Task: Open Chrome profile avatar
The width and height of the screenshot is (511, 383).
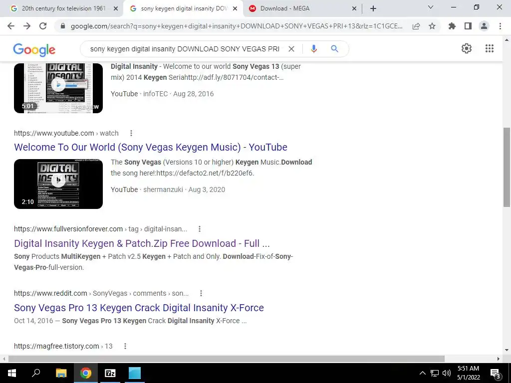Action: (484, 26)
